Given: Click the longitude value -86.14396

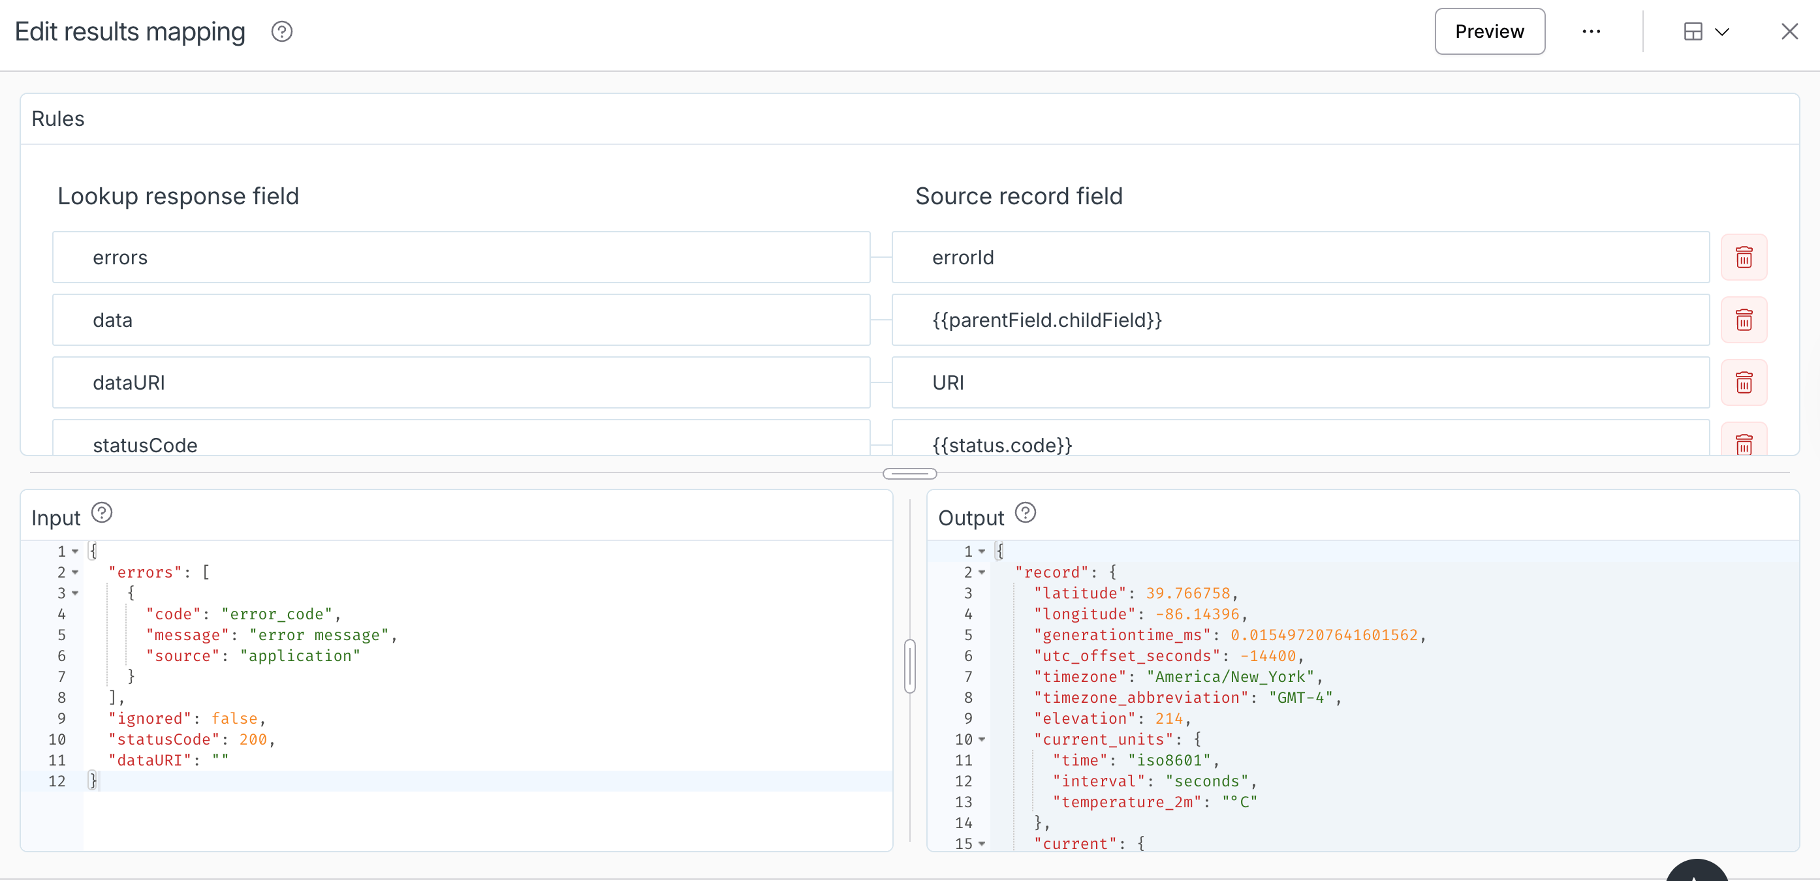Looking at the screenshot, I should coord(1197,615).
